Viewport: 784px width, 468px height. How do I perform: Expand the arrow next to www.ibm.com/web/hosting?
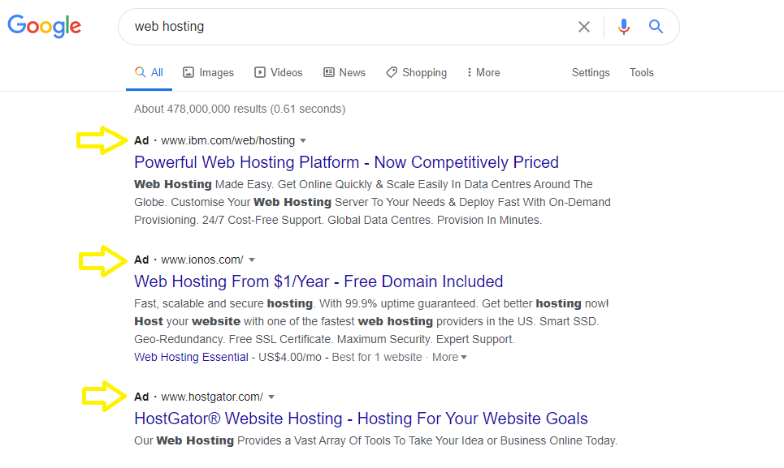click(x=303, y=141)
